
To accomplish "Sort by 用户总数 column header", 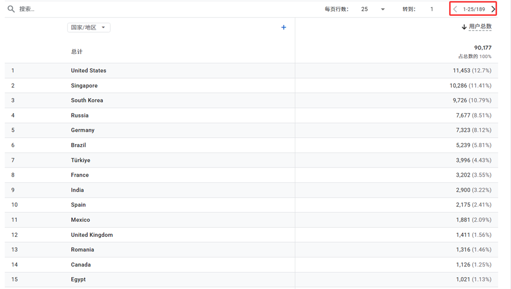I will 480,27.
